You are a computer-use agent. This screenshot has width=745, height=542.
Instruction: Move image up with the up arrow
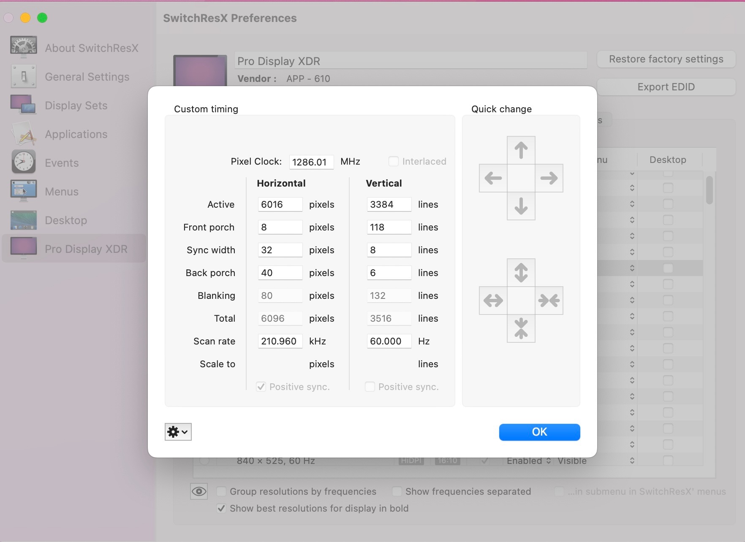pos(521,150)
